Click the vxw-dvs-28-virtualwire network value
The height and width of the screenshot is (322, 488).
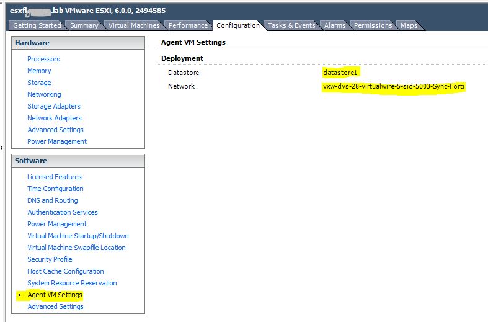(x=394, y=86)
